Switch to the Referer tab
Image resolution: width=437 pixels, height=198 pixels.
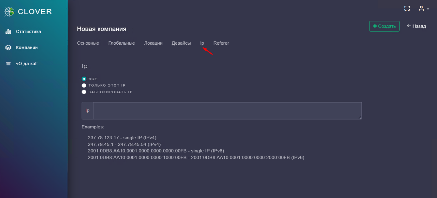(221, 43)
